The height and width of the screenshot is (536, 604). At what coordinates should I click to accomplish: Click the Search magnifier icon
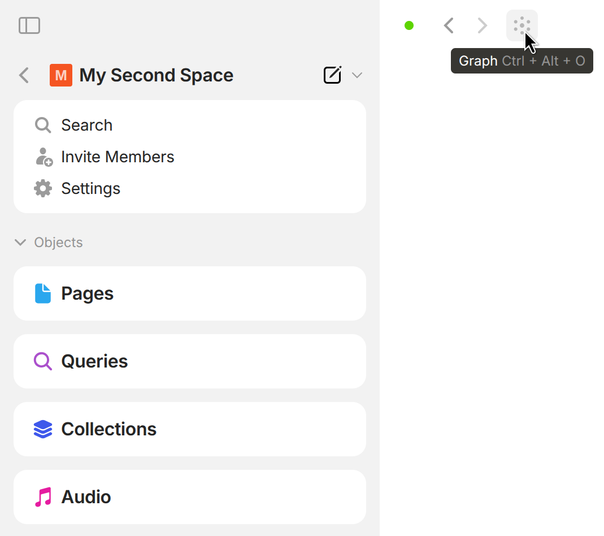(43, 125)
